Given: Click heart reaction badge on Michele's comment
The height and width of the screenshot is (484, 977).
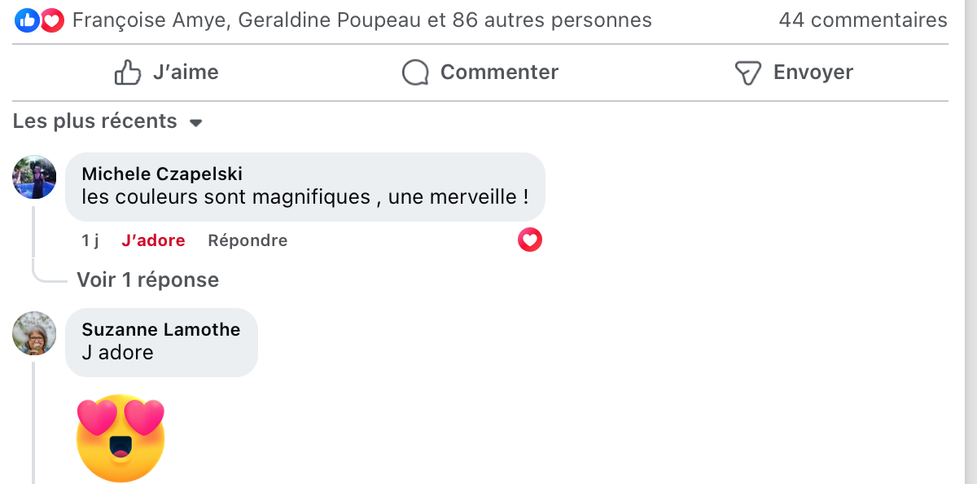Looking at the screenshot, I should [x=530, y=240].
